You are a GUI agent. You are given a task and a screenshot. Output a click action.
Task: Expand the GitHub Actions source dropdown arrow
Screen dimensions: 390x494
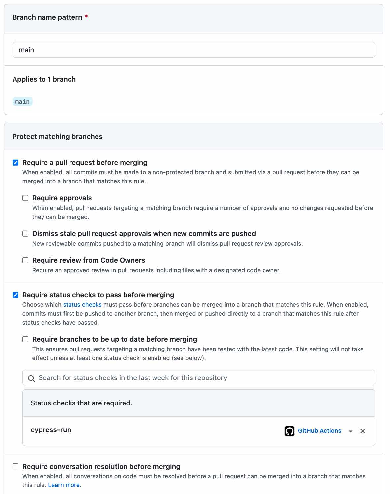click(350, 431)
